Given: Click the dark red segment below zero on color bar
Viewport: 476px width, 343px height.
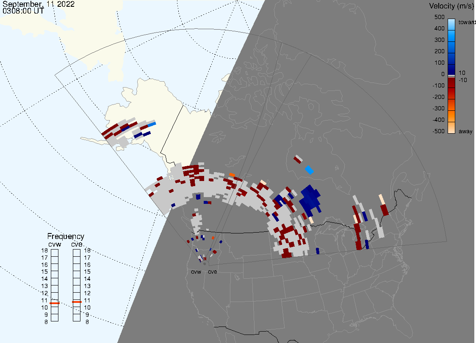Looking at the screenshot, I should [x=451, y=82].
